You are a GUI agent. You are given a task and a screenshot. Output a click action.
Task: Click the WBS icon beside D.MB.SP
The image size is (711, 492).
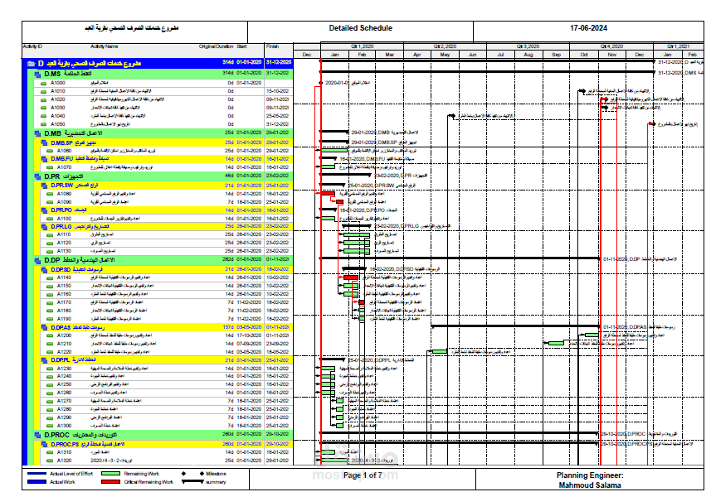[x=45, y=143]
